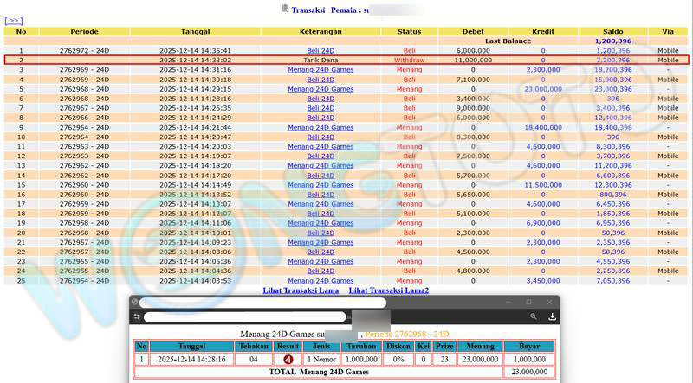
Task: Open Menang 24D Games link in row 5
Action: (321, 89)
